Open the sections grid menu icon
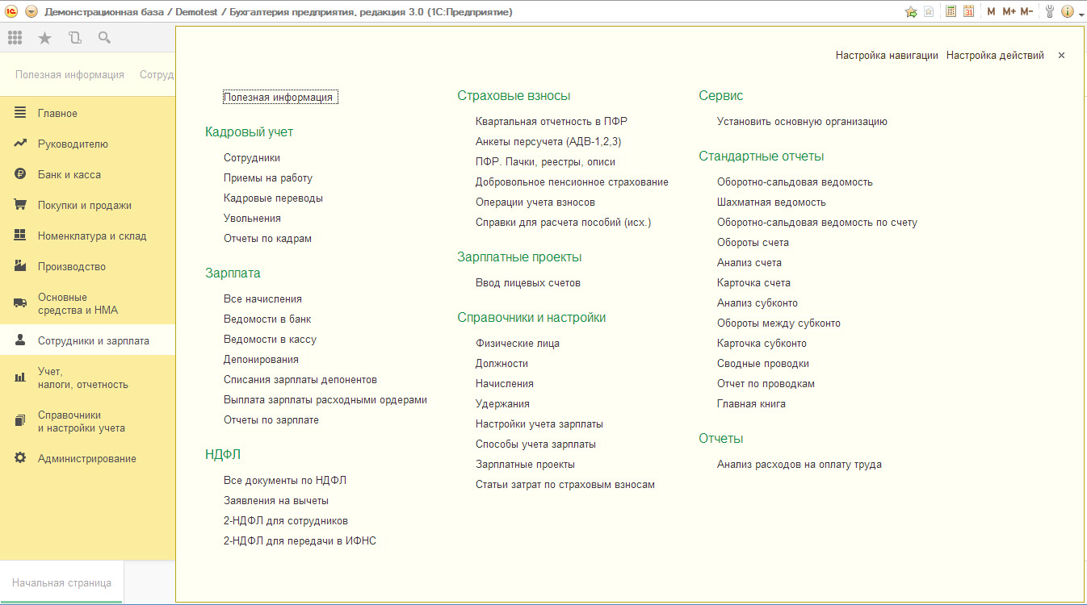1087x605 pixels. (x=15, y=37)
